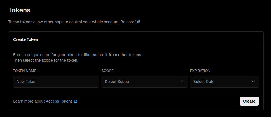The height and width of the screenshot is (117, 271).
Task: Click the 'Enter a unique name' instruction line
Action: click(77, 55)
